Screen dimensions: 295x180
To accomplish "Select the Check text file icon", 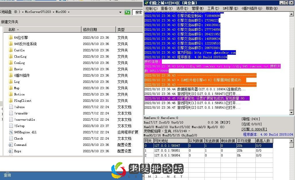I will 11,138.
